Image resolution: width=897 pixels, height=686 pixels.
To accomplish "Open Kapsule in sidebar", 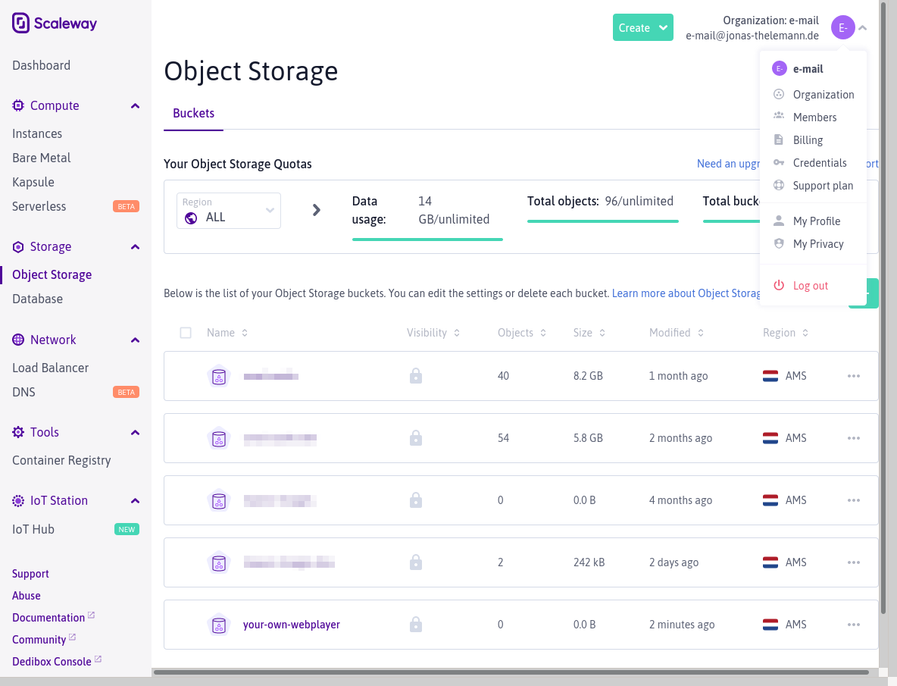I will 33,183.
